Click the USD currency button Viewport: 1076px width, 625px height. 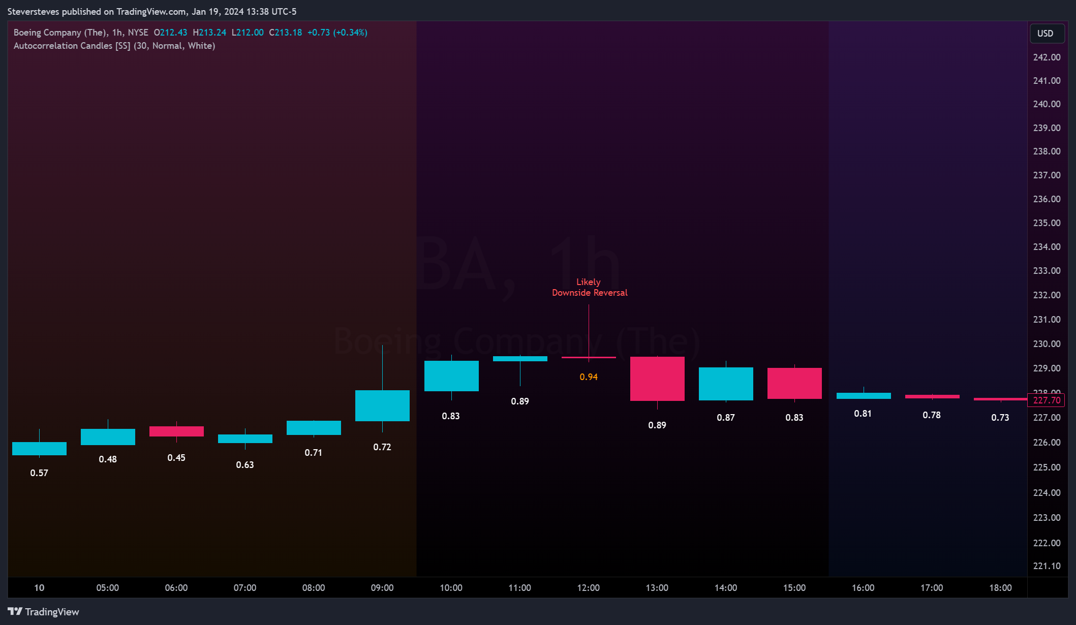click(x=1047, y=34)
